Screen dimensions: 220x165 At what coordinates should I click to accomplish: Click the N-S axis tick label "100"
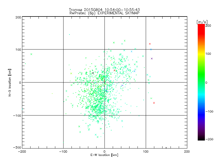click(18, 50)
